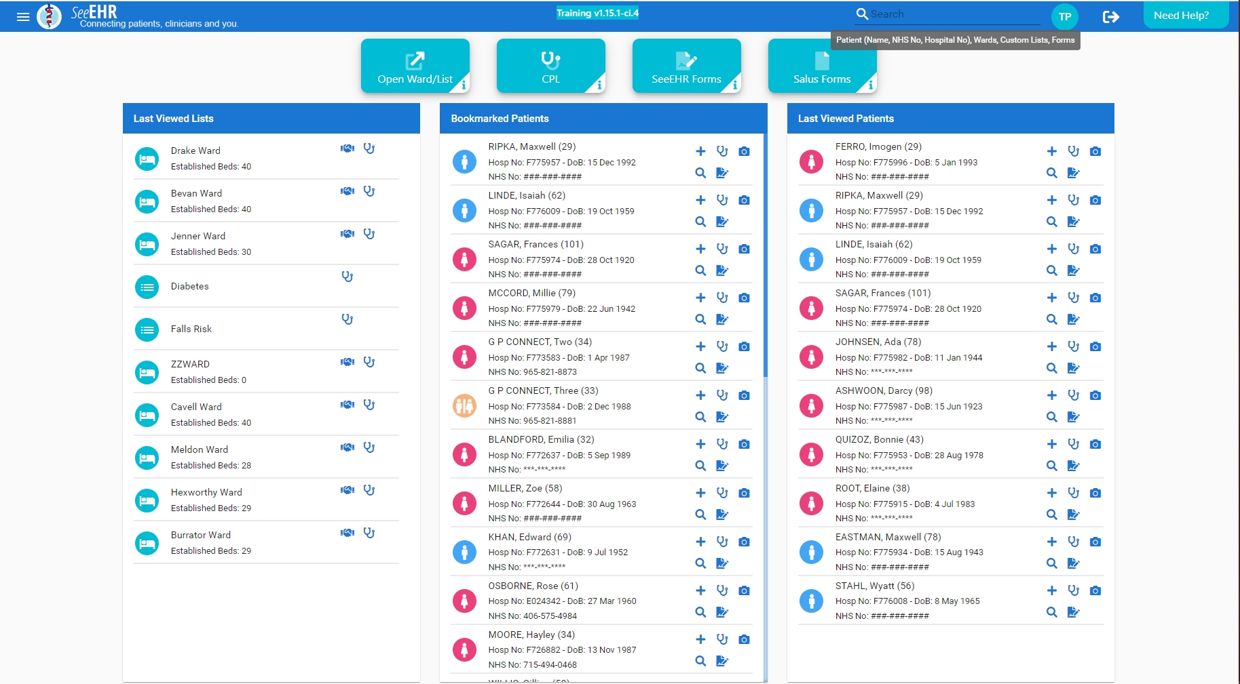
Task: Open Drake Ward bed icon
Action: point(147,159)
